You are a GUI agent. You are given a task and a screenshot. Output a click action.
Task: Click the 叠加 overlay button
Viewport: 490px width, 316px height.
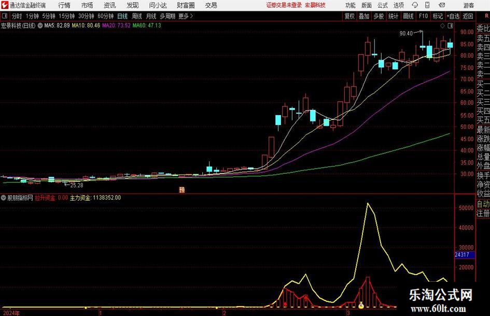(364, 16)
